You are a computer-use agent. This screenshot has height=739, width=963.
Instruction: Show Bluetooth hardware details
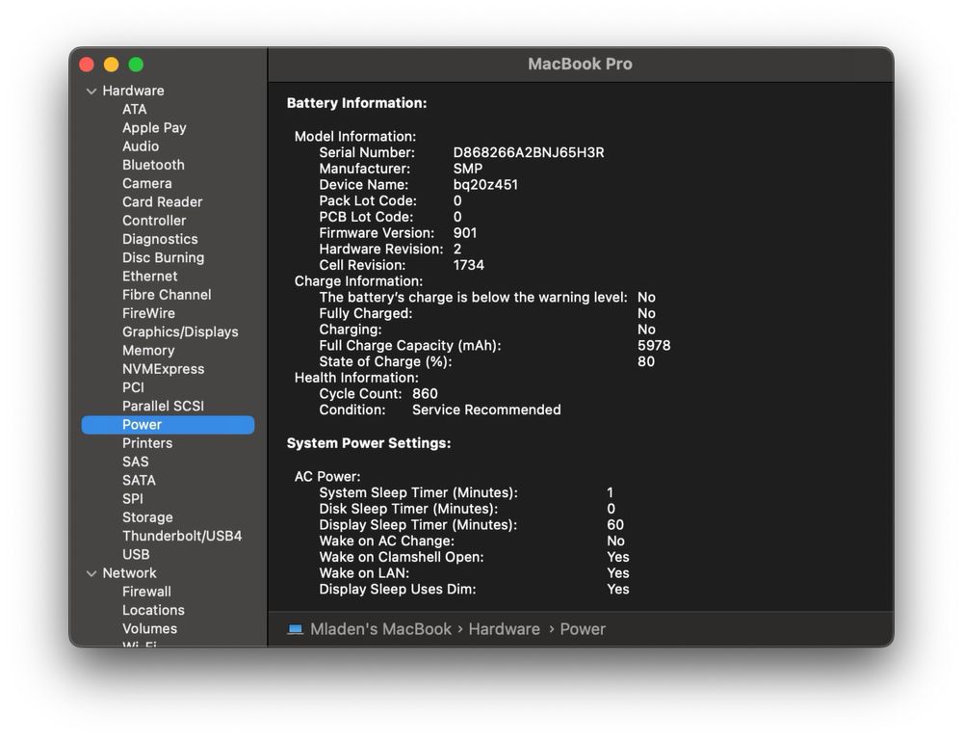click(153, 165)
